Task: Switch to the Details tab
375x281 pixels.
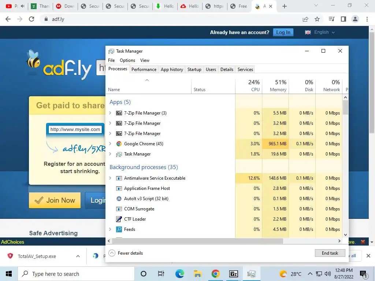Action: (x=227, y=70)
